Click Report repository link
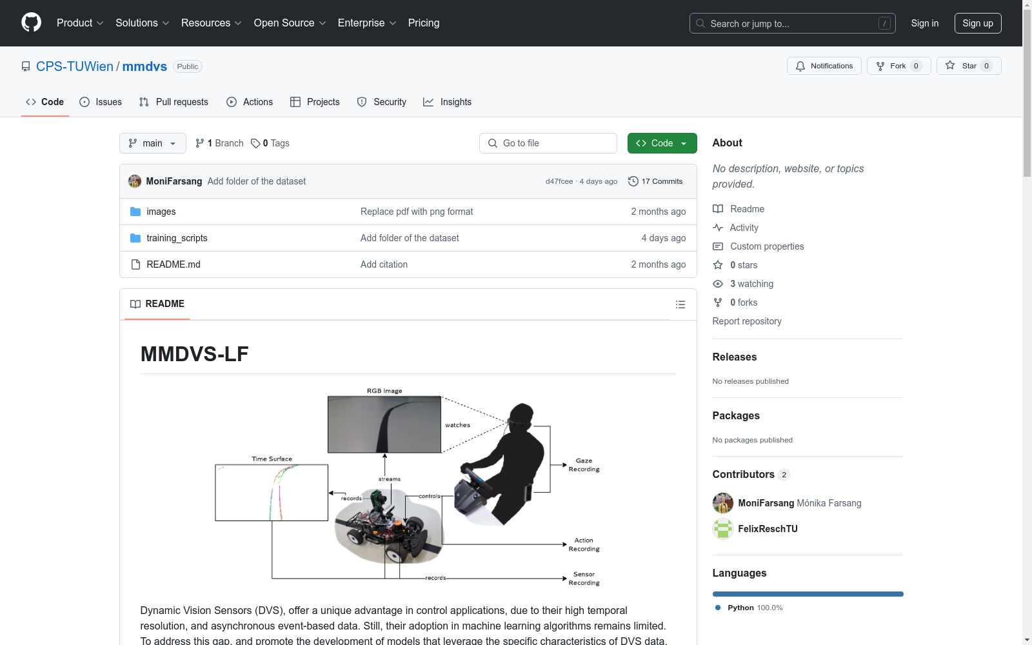 [x=747, y=321]
